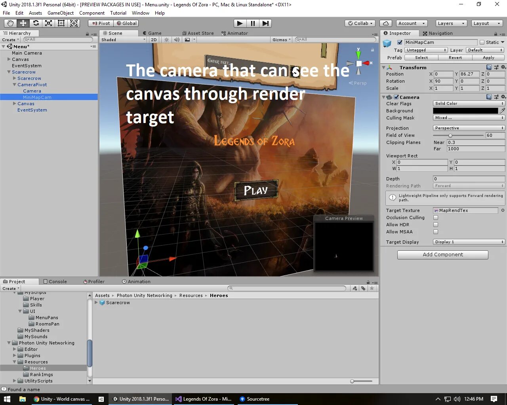Click prefab Select button
This screenshot has height=405, width=507.
point(421,58)
